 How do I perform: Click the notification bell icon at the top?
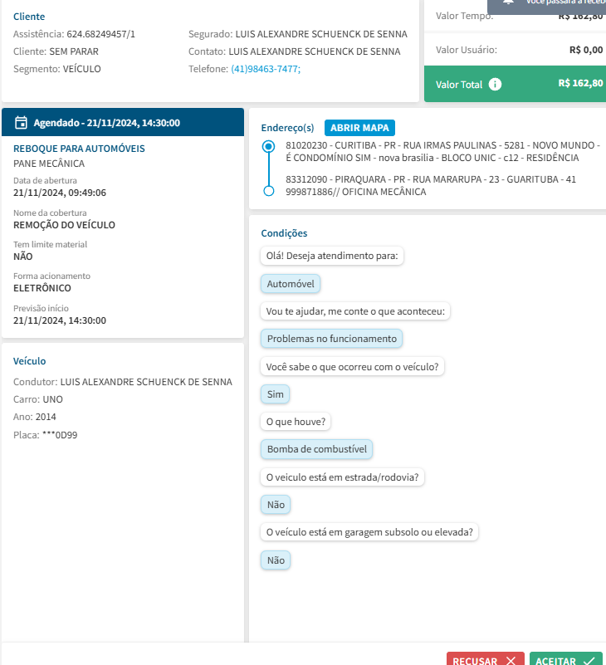click(509, 2)
